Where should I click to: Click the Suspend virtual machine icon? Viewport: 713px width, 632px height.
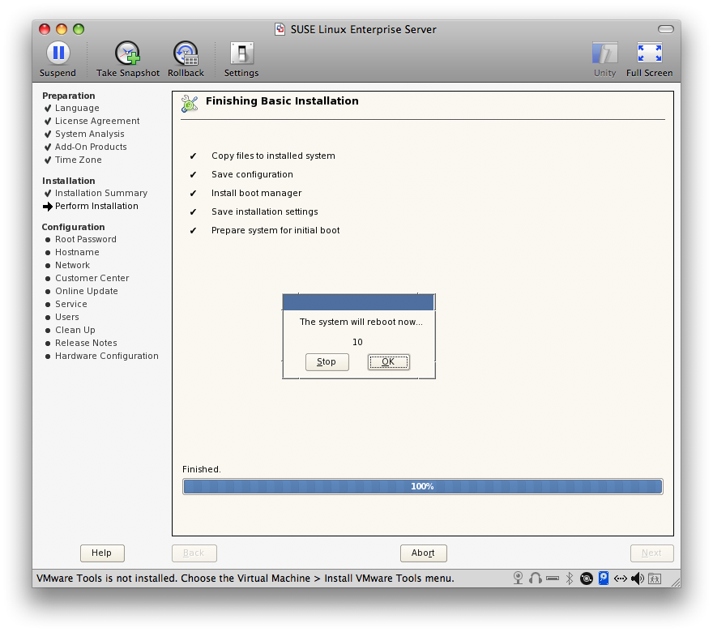click(58, 54)
